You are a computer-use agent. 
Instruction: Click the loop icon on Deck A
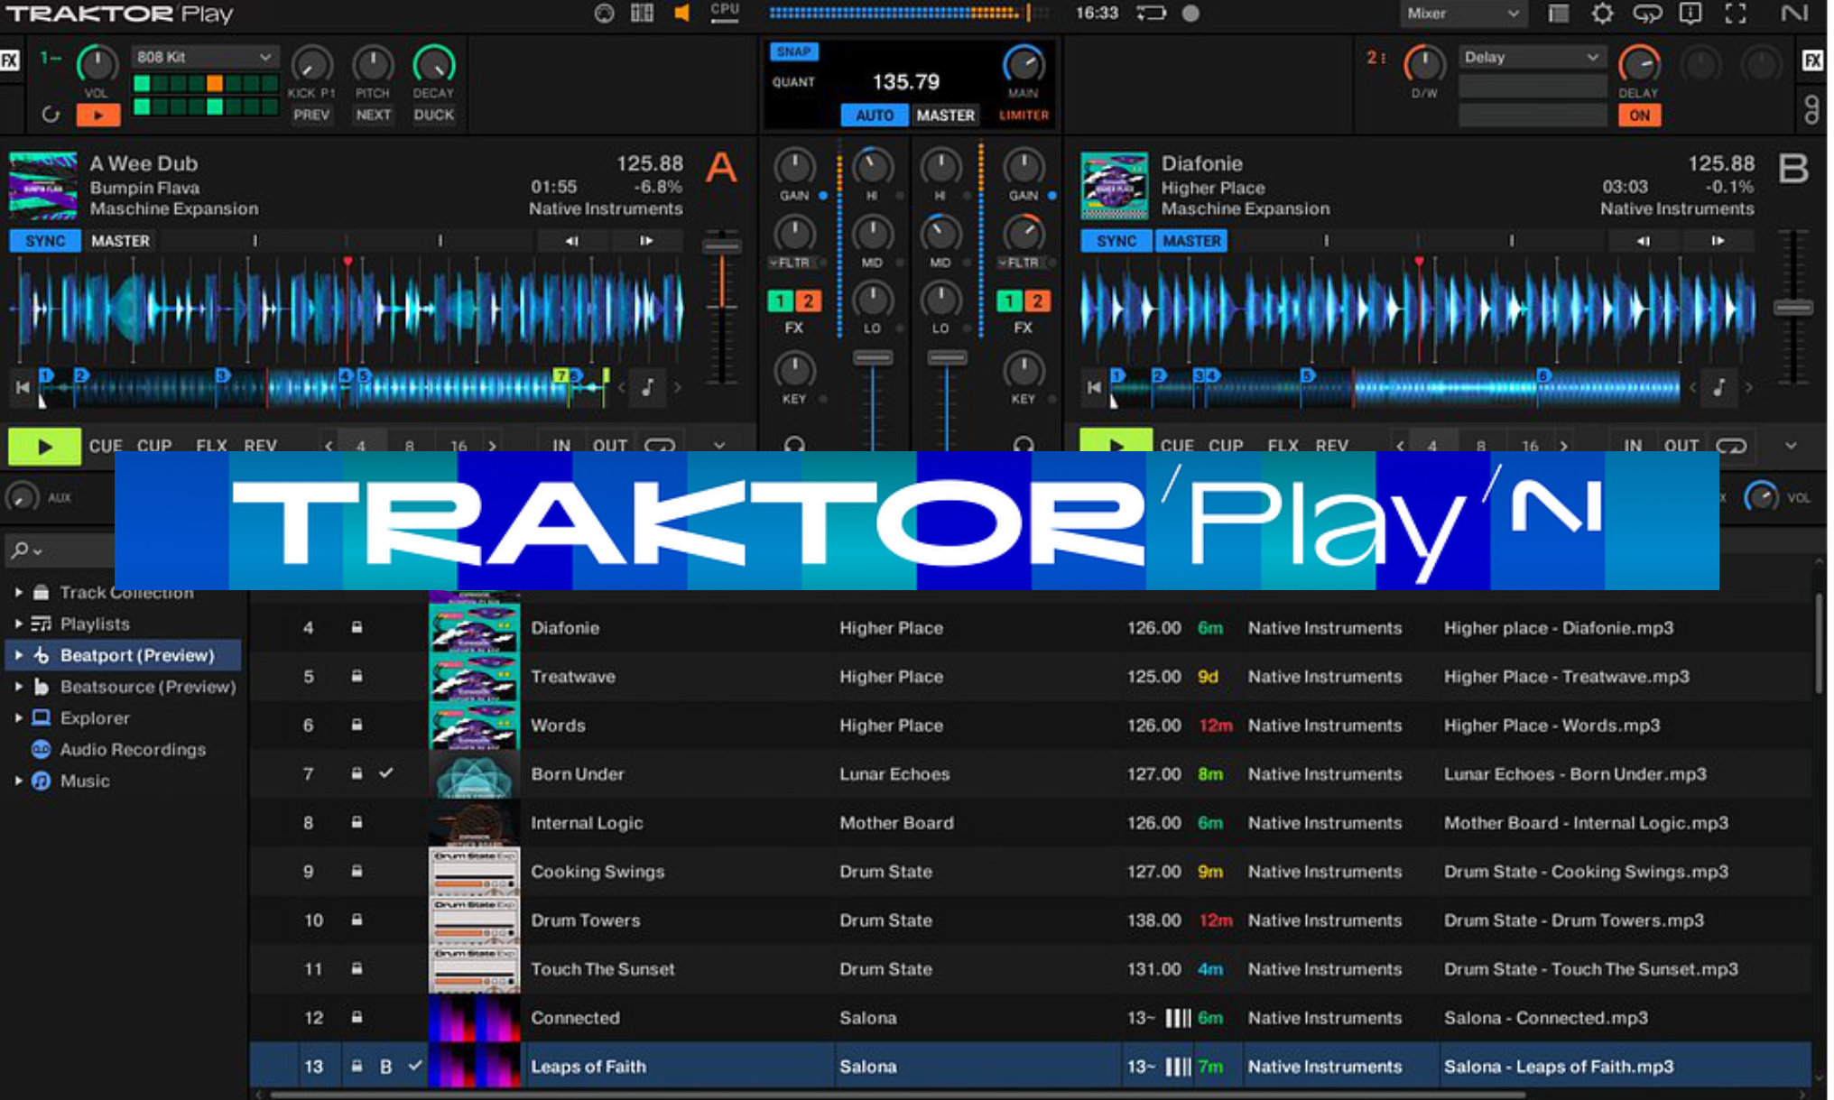point(660,446)
